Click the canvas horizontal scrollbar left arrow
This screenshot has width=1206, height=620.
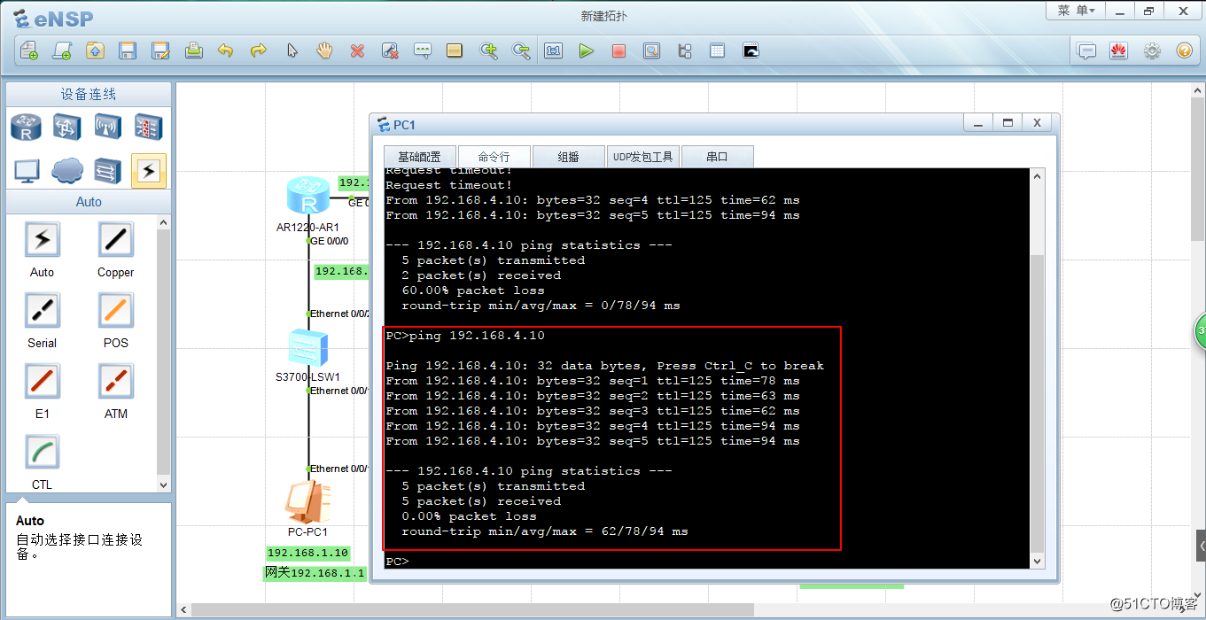pos(184,610)
